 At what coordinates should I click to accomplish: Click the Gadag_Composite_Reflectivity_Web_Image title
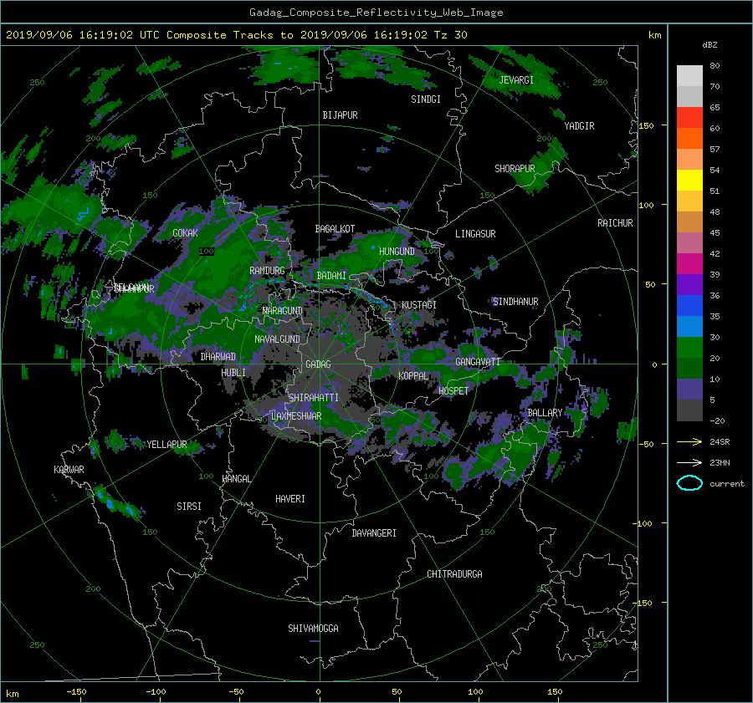376,13
